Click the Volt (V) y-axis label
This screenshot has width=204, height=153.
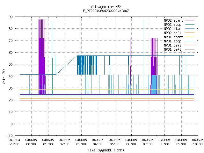pyautogui.click(x=4, y=76)
